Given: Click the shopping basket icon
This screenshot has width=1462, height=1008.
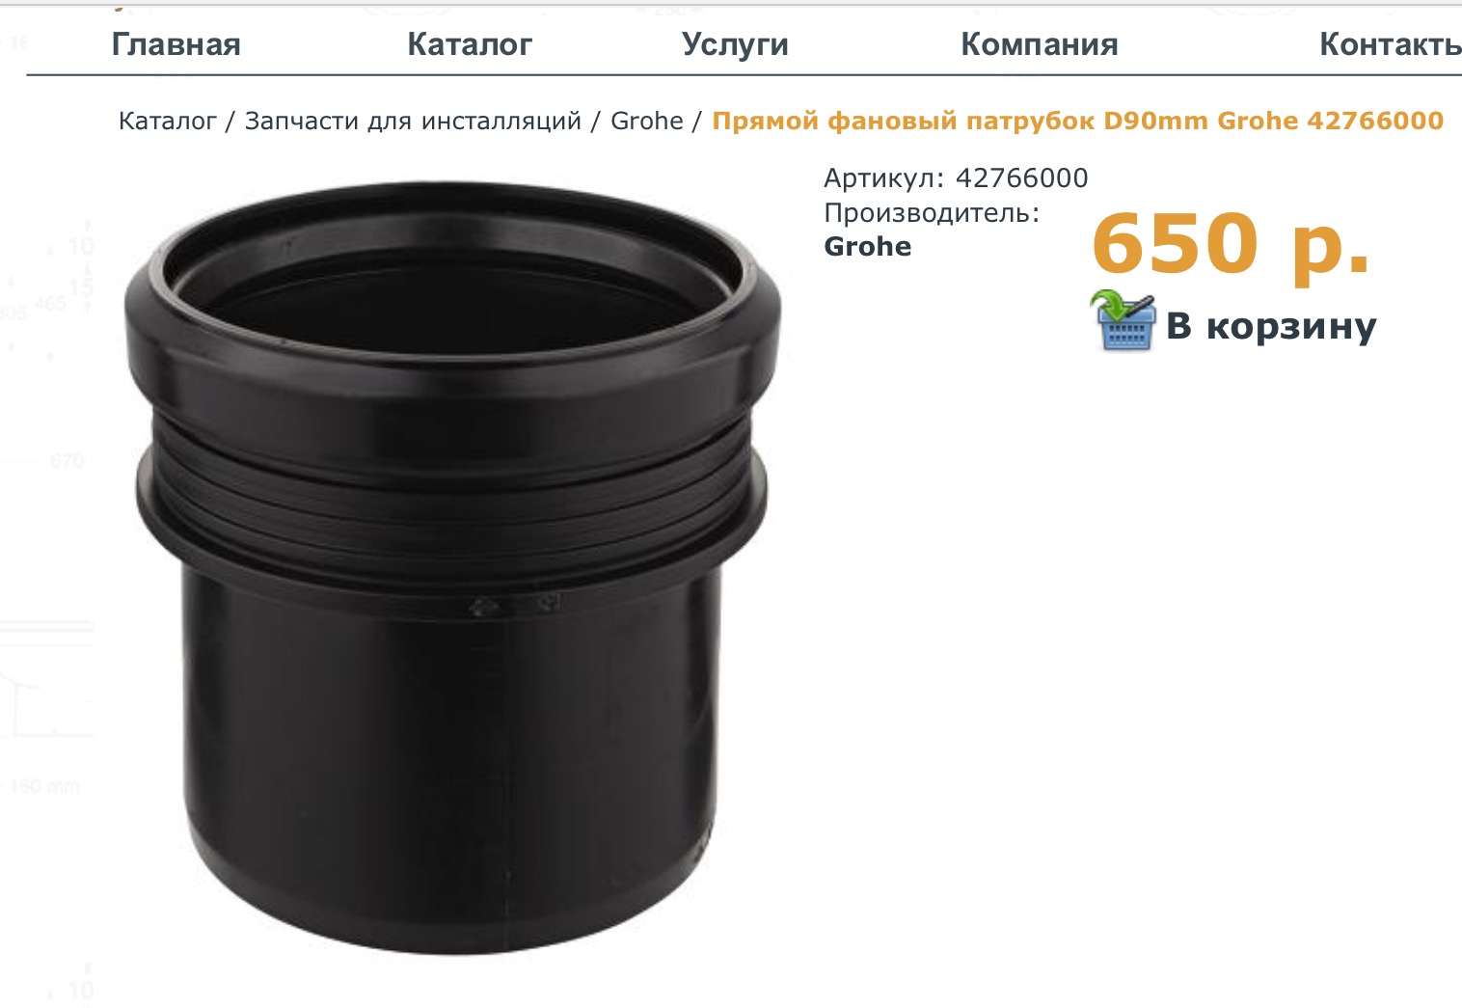Looking at the screenshot, I should point(1124,320).
